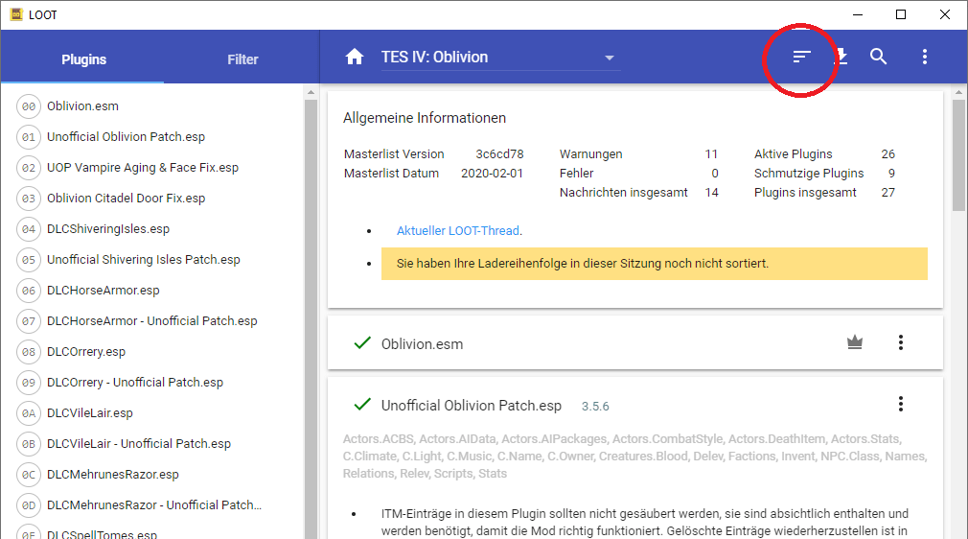The width and height of the screenshot is (968, 539).
Task: Switch to the Plugins tab
Action: [83, 59]
